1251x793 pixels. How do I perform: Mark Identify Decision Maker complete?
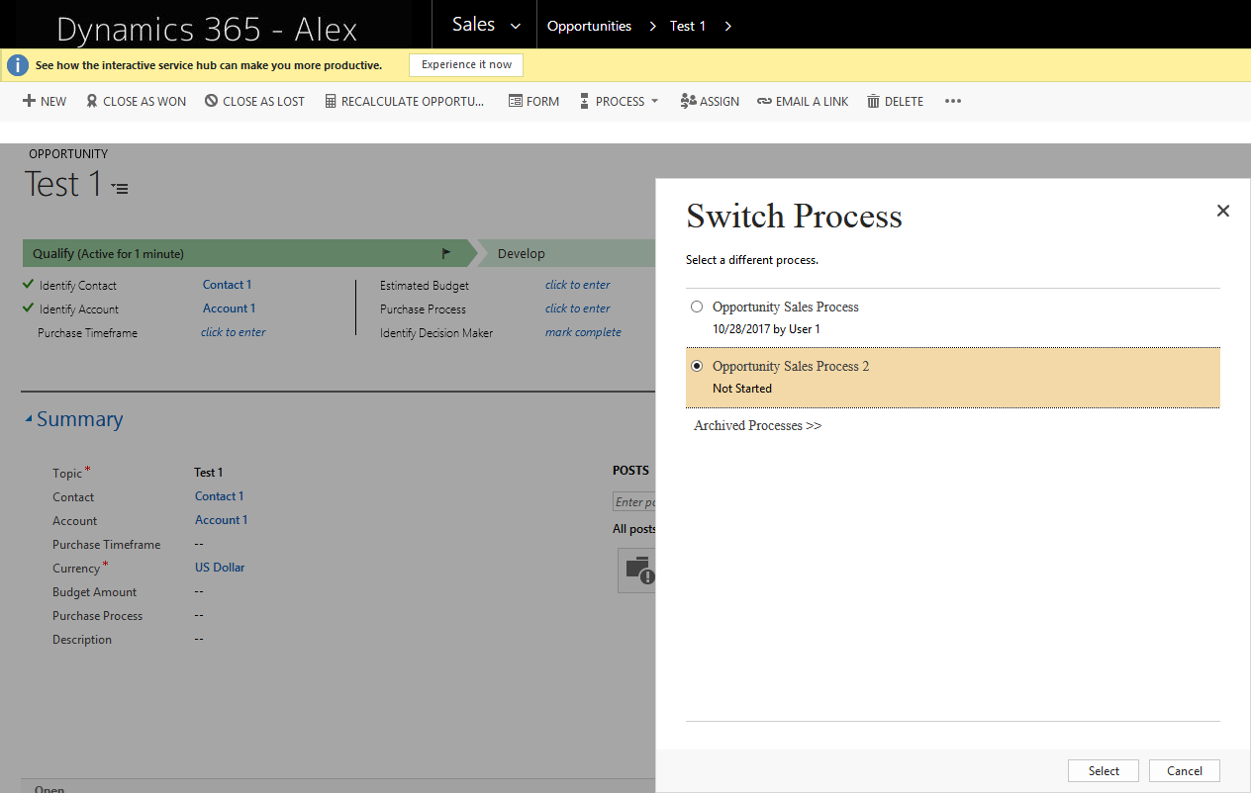click(583, 332)
